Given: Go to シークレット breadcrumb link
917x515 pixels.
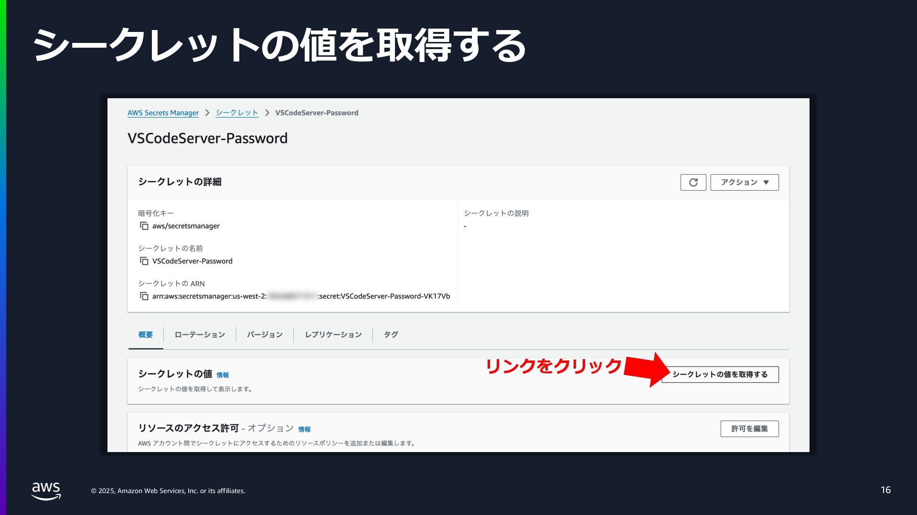Looking at the screenshot, I should [x=237, y=113].
